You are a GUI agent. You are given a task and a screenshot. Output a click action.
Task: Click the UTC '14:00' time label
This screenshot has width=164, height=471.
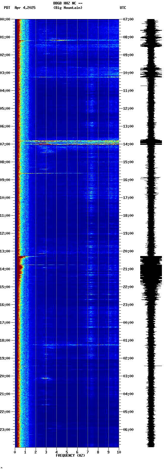(x=128, y=144)
